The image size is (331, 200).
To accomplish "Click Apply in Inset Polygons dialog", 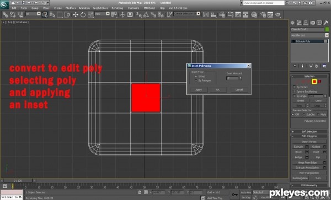I will (x=199, y=90).
